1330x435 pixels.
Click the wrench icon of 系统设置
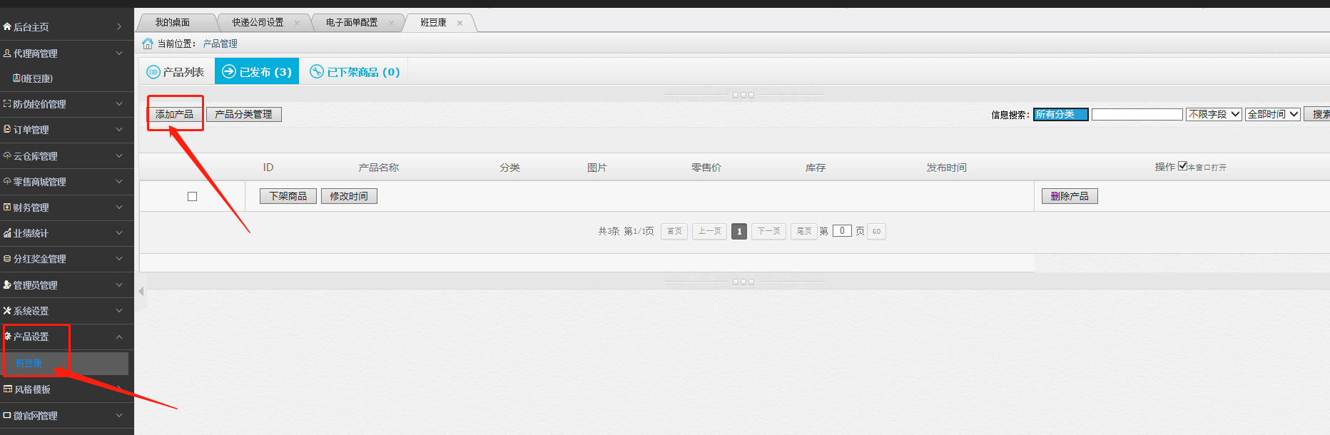point(7,311)
